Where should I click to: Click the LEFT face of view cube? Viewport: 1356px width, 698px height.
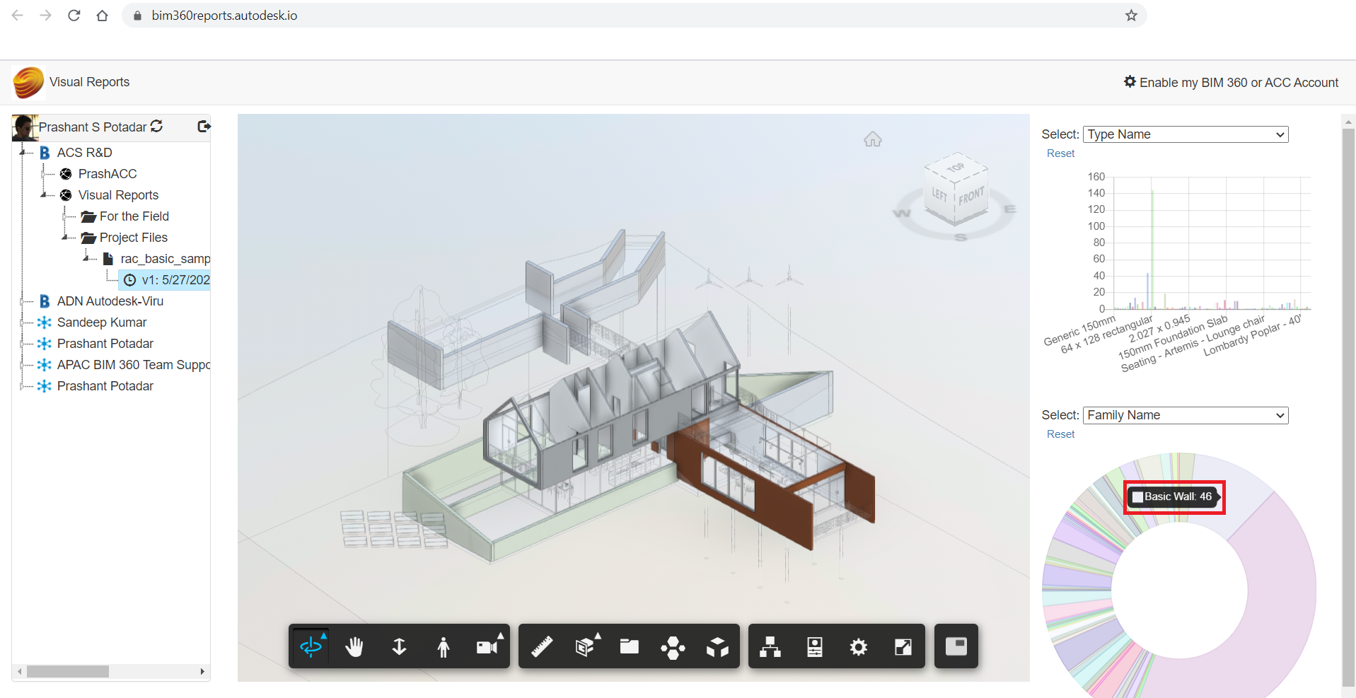(x=939, y=194)
